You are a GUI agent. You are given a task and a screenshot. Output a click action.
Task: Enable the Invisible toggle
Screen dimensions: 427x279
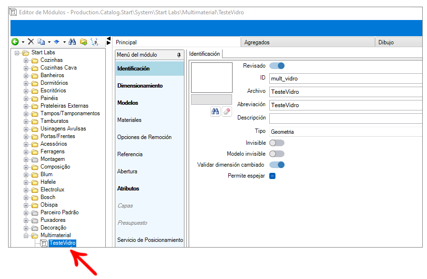pyautogui.click(x=277, y=143)
